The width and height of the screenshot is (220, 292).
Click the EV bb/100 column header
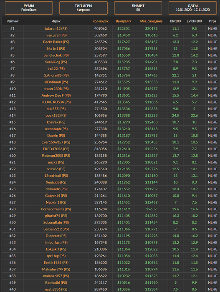[194, 21]
